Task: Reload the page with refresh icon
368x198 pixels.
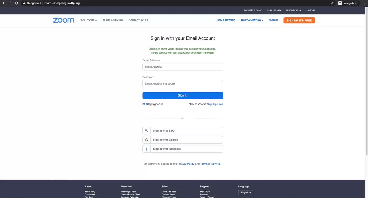Action: (16, 3)
